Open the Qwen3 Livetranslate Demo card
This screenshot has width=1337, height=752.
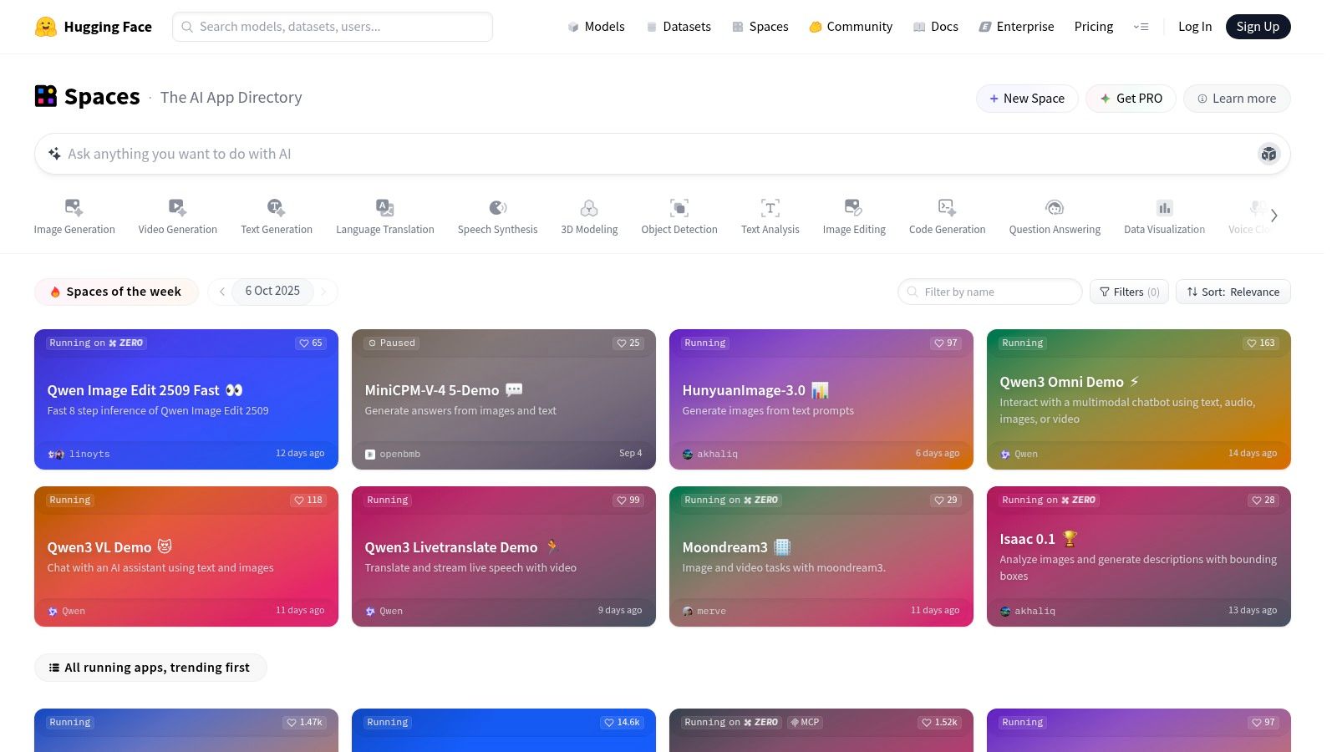[x=504, y=556]
